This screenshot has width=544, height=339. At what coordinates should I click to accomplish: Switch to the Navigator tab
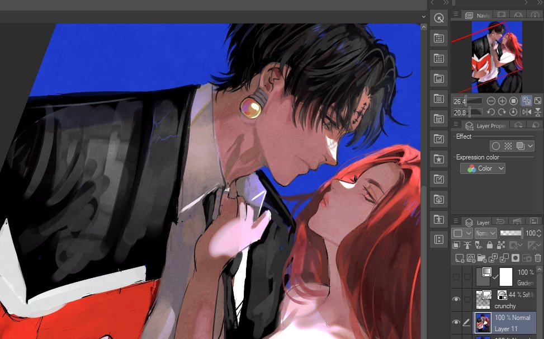(477, 15)
